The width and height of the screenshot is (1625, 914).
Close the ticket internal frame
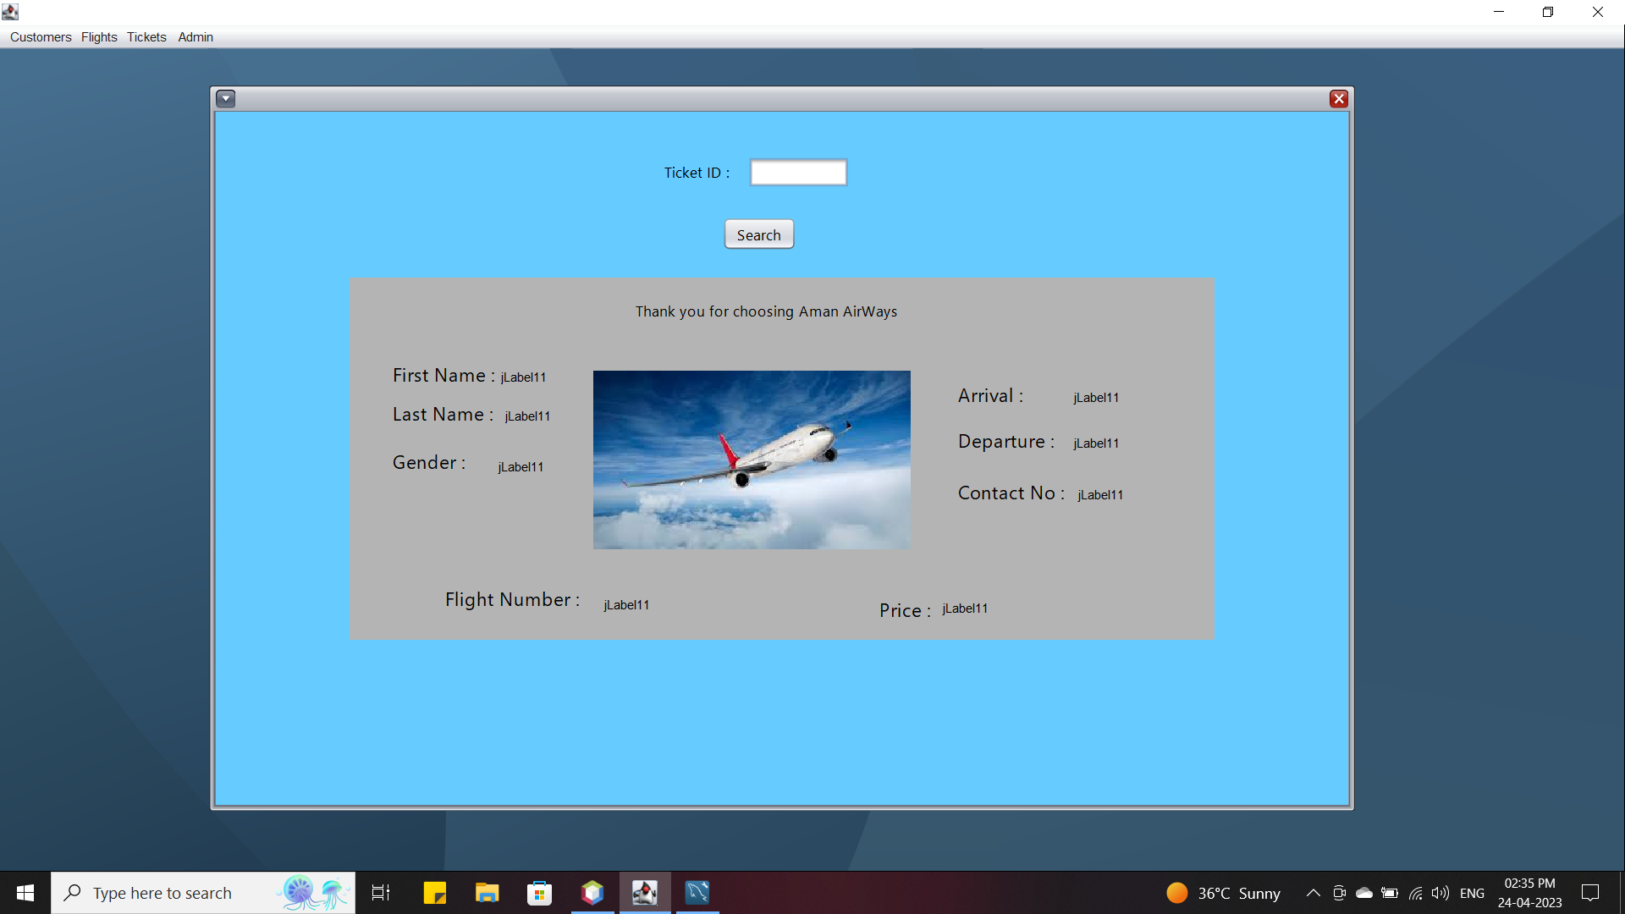1339,99
